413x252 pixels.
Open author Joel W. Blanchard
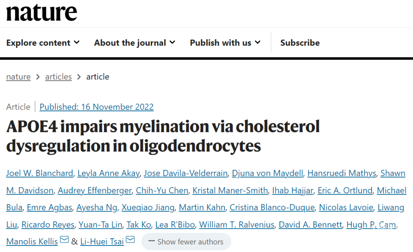(39, 173)
